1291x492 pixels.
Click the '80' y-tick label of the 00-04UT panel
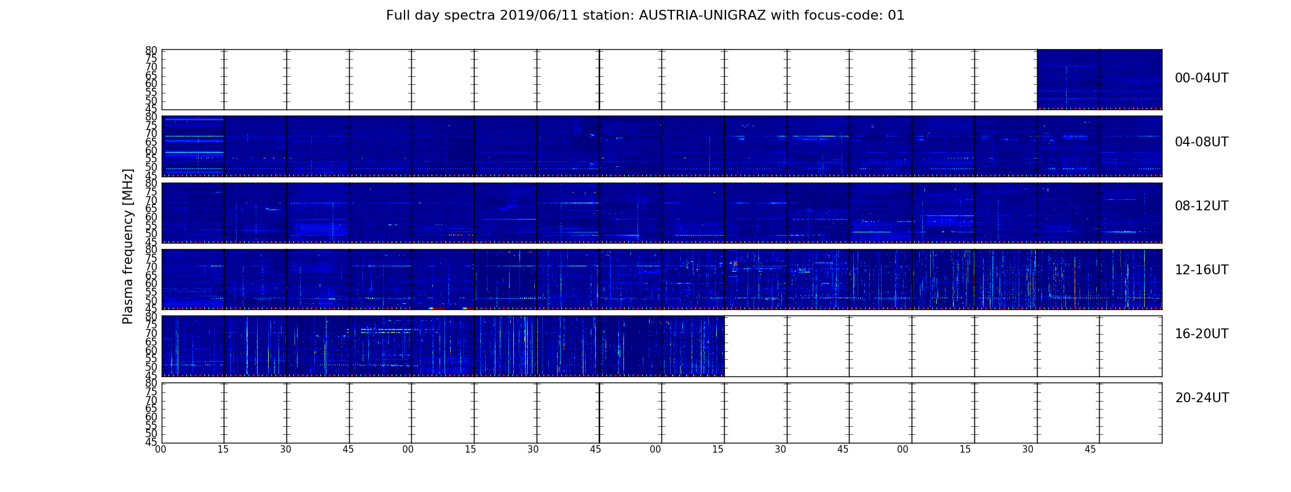(x=151, y=50)
